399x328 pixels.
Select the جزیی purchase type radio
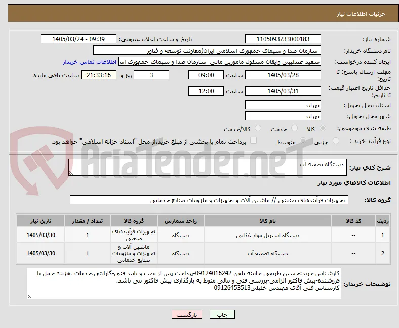(336, 141)
